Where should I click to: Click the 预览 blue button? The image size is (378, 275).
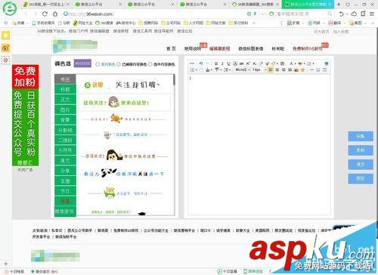[x=361, y=178]
